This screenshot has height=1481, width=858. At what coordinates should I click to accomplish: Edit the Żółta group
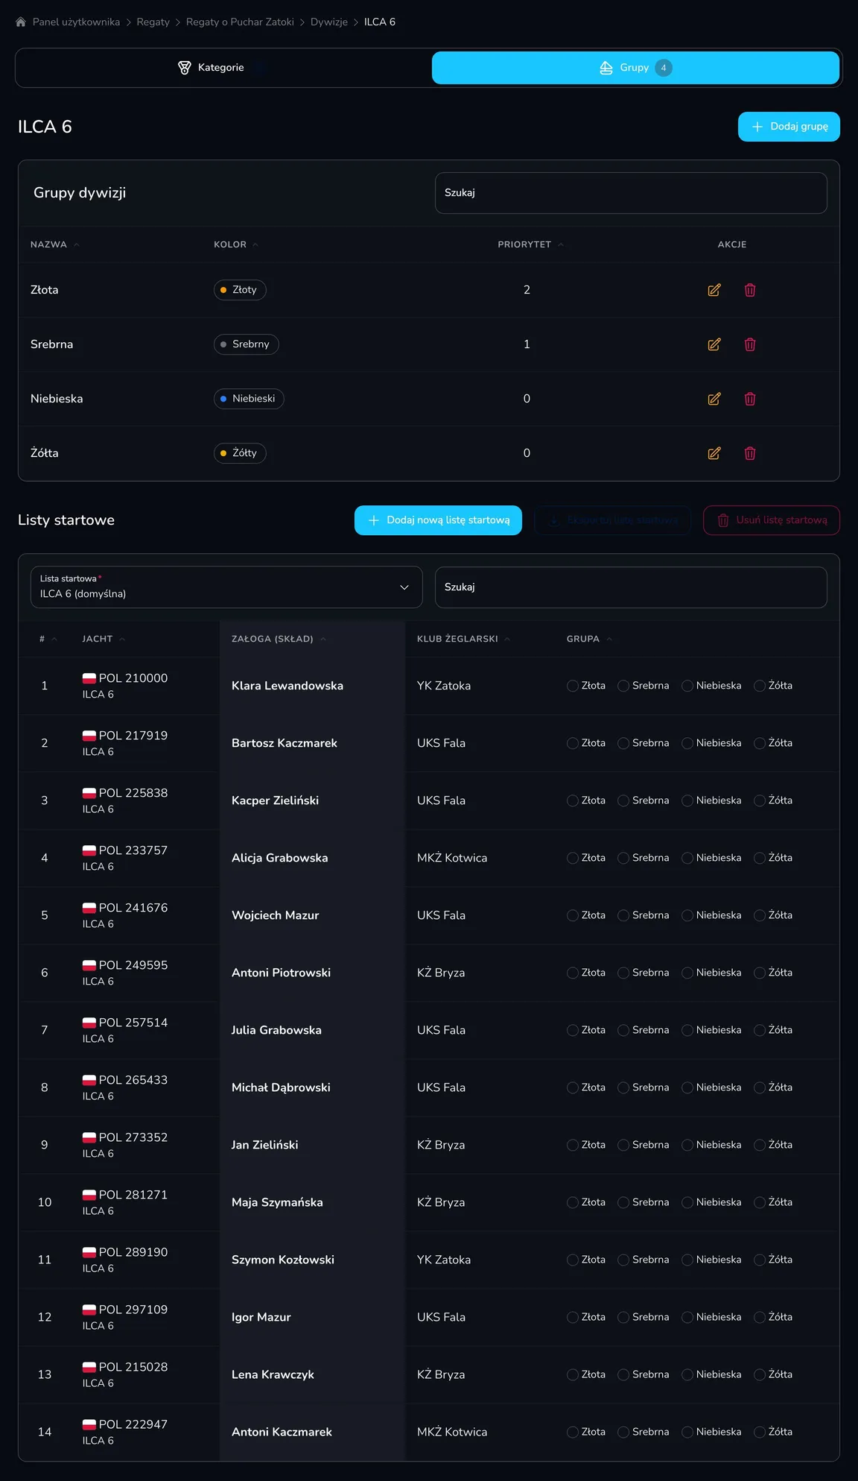pos(714,453)
